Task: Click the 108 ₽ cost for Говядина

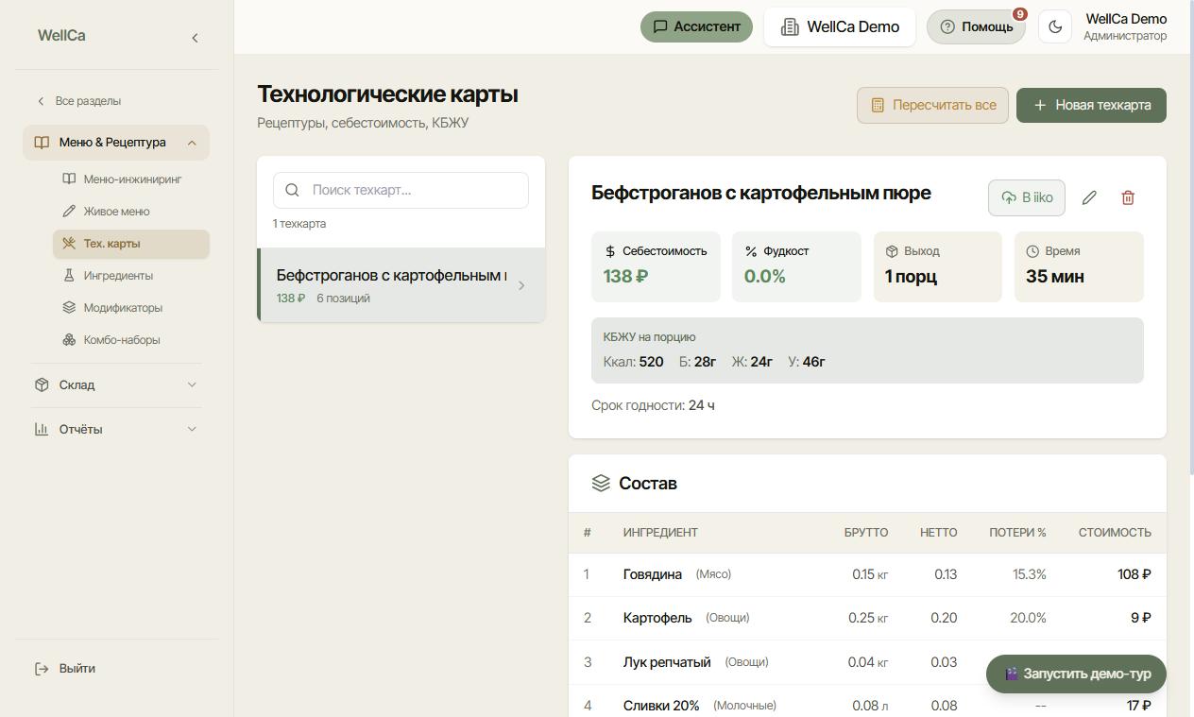Action: [x=1134, y=574]
